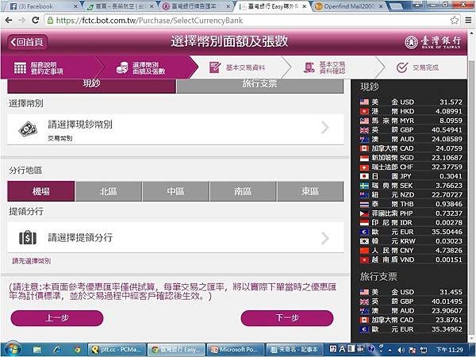Open the Chrome hamburger menu

(468, 21)
